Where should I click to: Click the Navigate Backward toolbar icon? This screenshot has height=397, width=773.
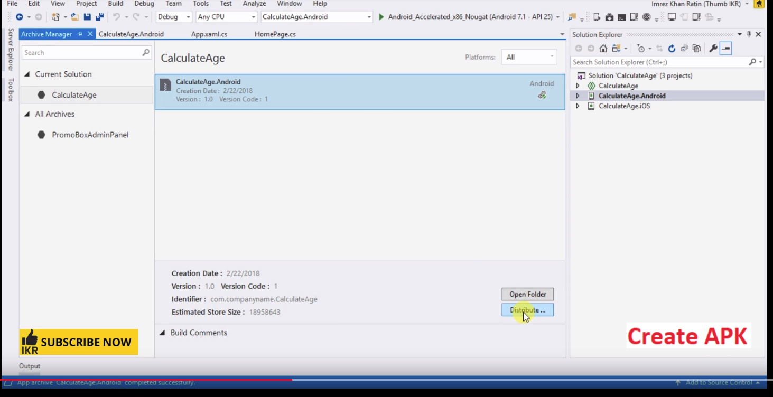[20, 17]
